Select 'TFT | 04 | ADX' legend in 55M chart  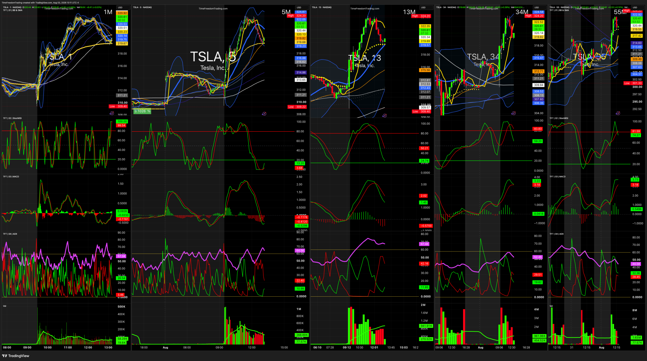556,234
